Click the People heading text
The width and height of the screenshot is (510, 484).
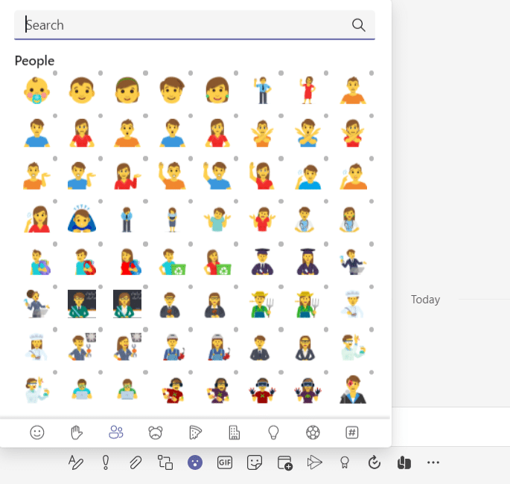(34, 61)
